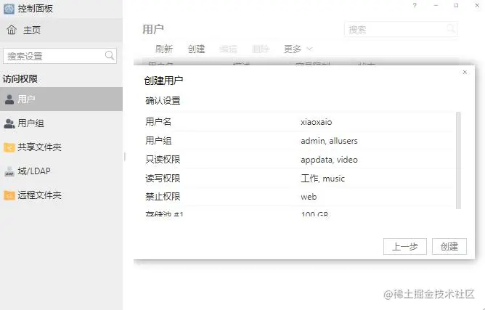Click the 用户名 row label

tap(158, 122)
